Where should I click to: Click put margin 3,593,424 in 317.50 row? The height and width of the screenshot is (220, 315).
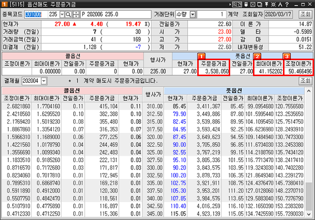[x=208, y=129]
